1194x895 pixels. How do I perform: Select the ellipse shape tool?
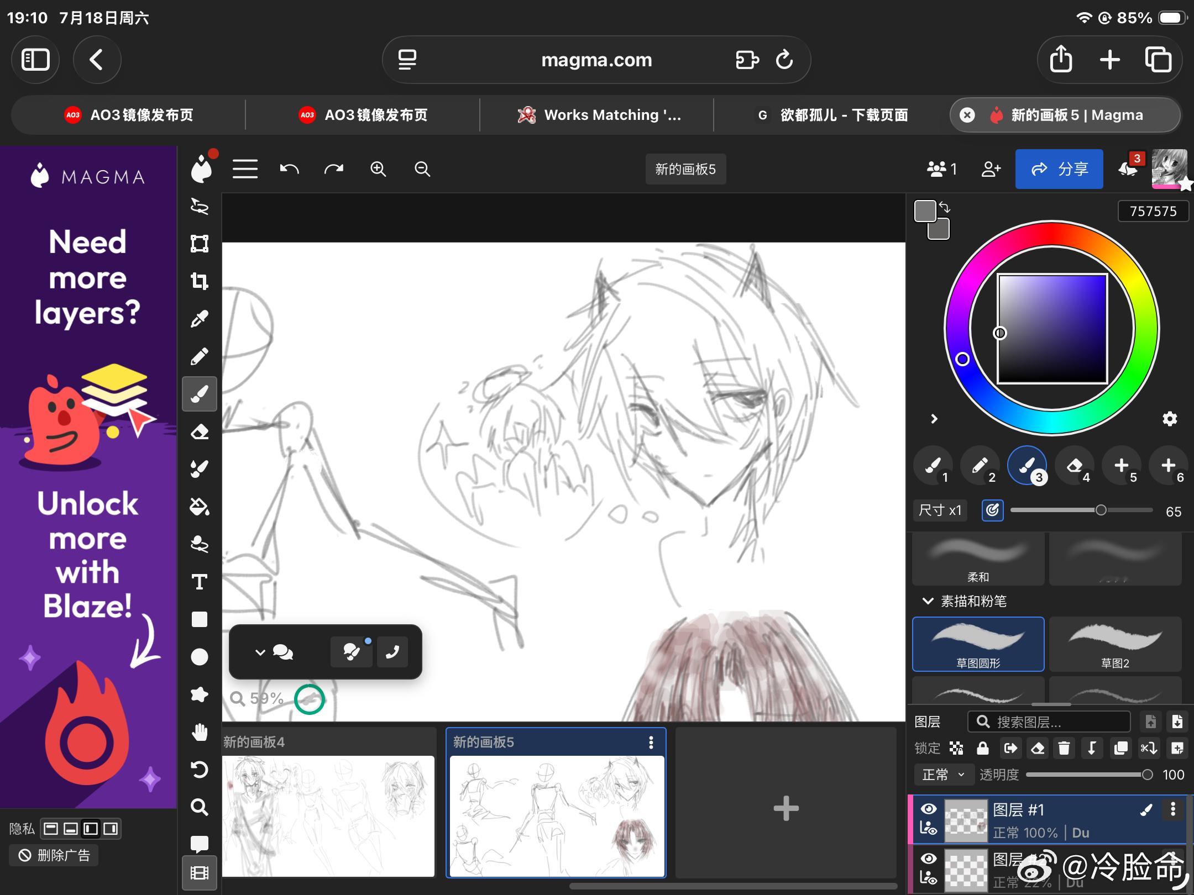(200, 657)
